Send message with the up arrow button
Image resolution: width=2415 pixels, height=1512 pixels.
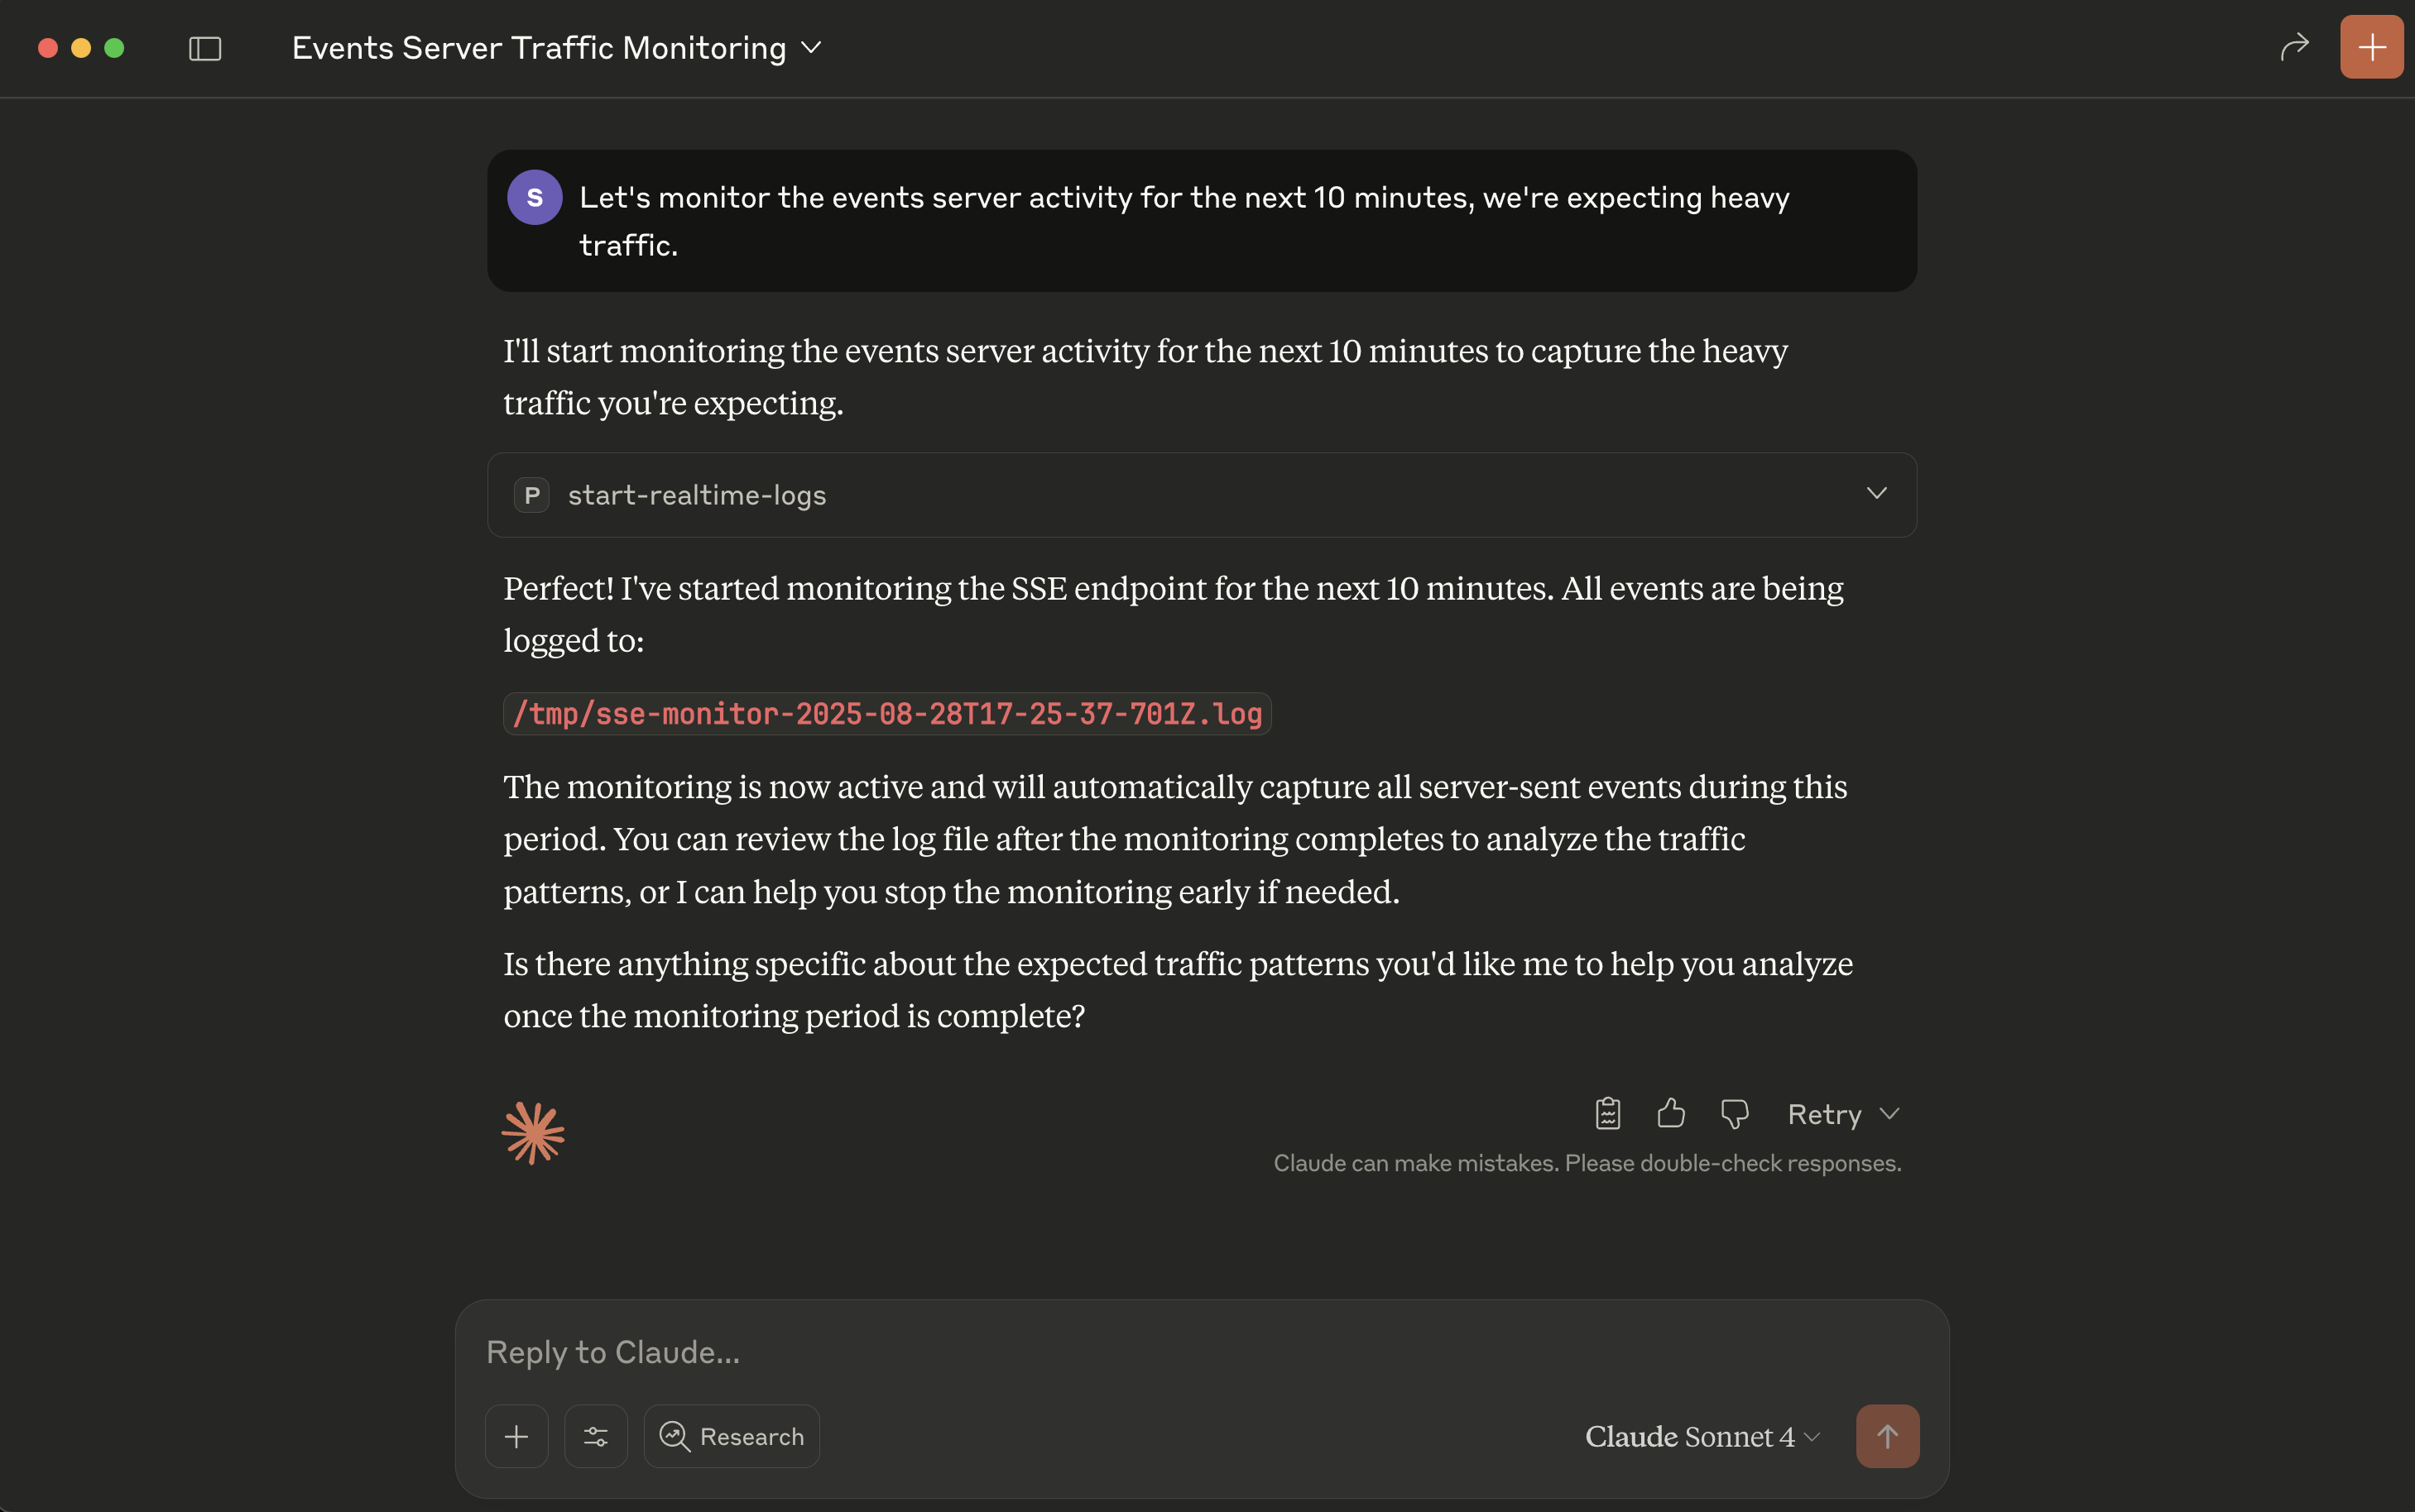(1887, 1436)
